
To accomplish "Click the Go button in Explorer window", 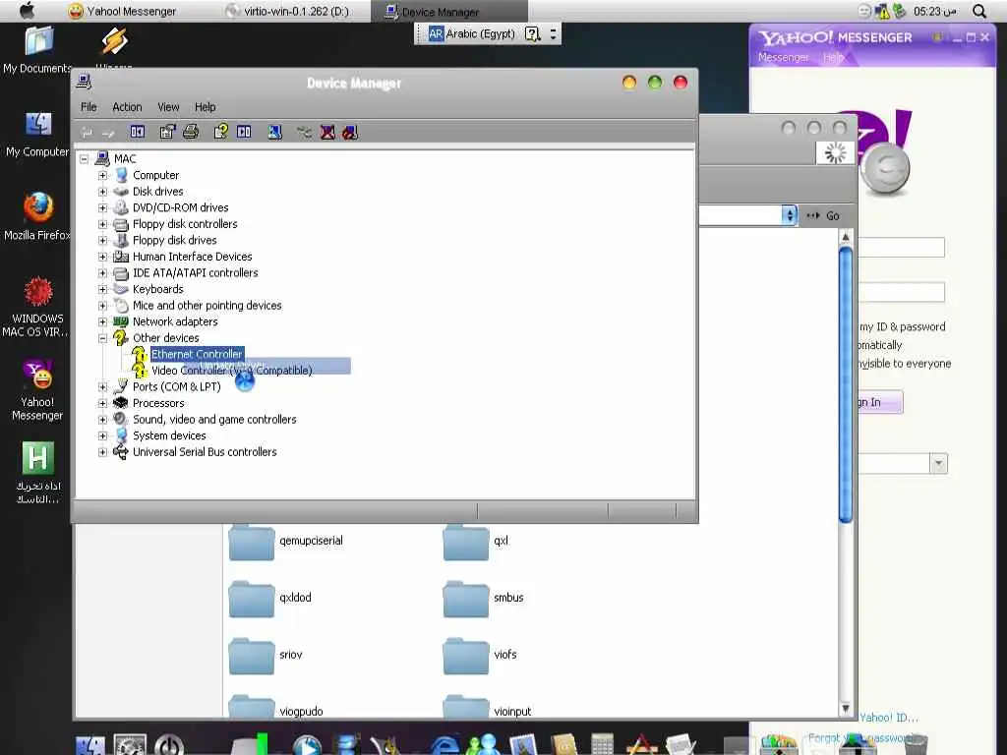I will tap(823, 215).
